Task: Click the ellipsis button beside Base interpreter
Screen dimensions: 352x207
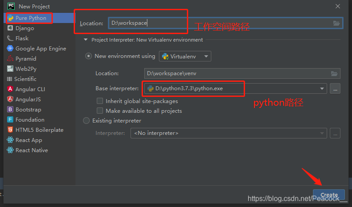Action: coord(335,88)
